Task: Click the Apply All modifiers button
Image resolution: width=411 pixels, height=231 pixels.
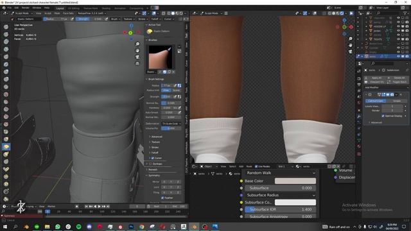Action: coord(375,78)
